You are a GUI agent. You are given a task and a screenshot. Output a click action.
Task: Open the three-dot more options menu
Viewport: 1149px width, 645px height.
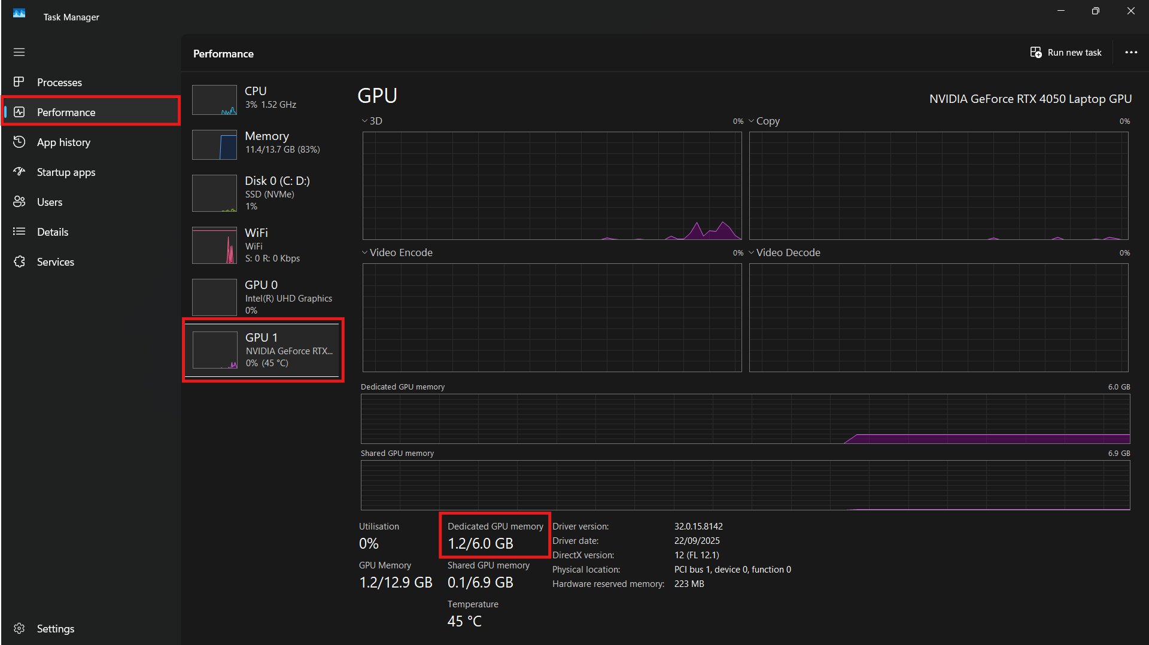click(x=1130, y=53)
